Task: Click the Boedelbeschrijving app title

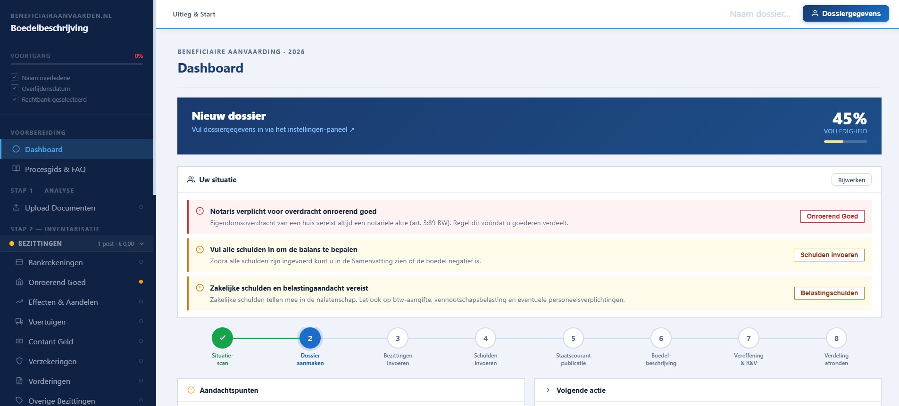Action: tap(50, 28)
